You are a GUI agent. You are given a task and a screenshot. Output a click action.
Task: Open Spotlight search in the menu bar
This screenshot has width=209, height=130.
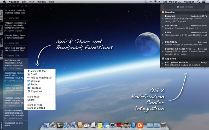199,2
